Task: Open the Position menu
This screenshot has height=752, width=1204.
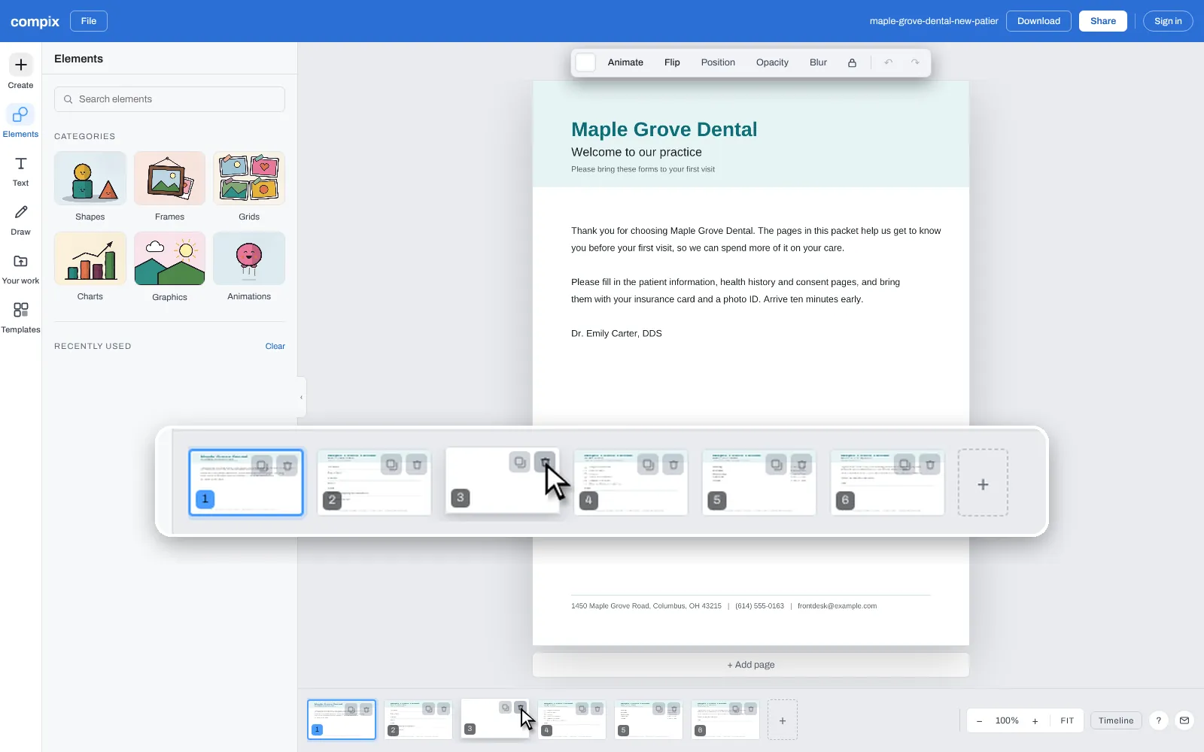Action: tap(718, 62)
